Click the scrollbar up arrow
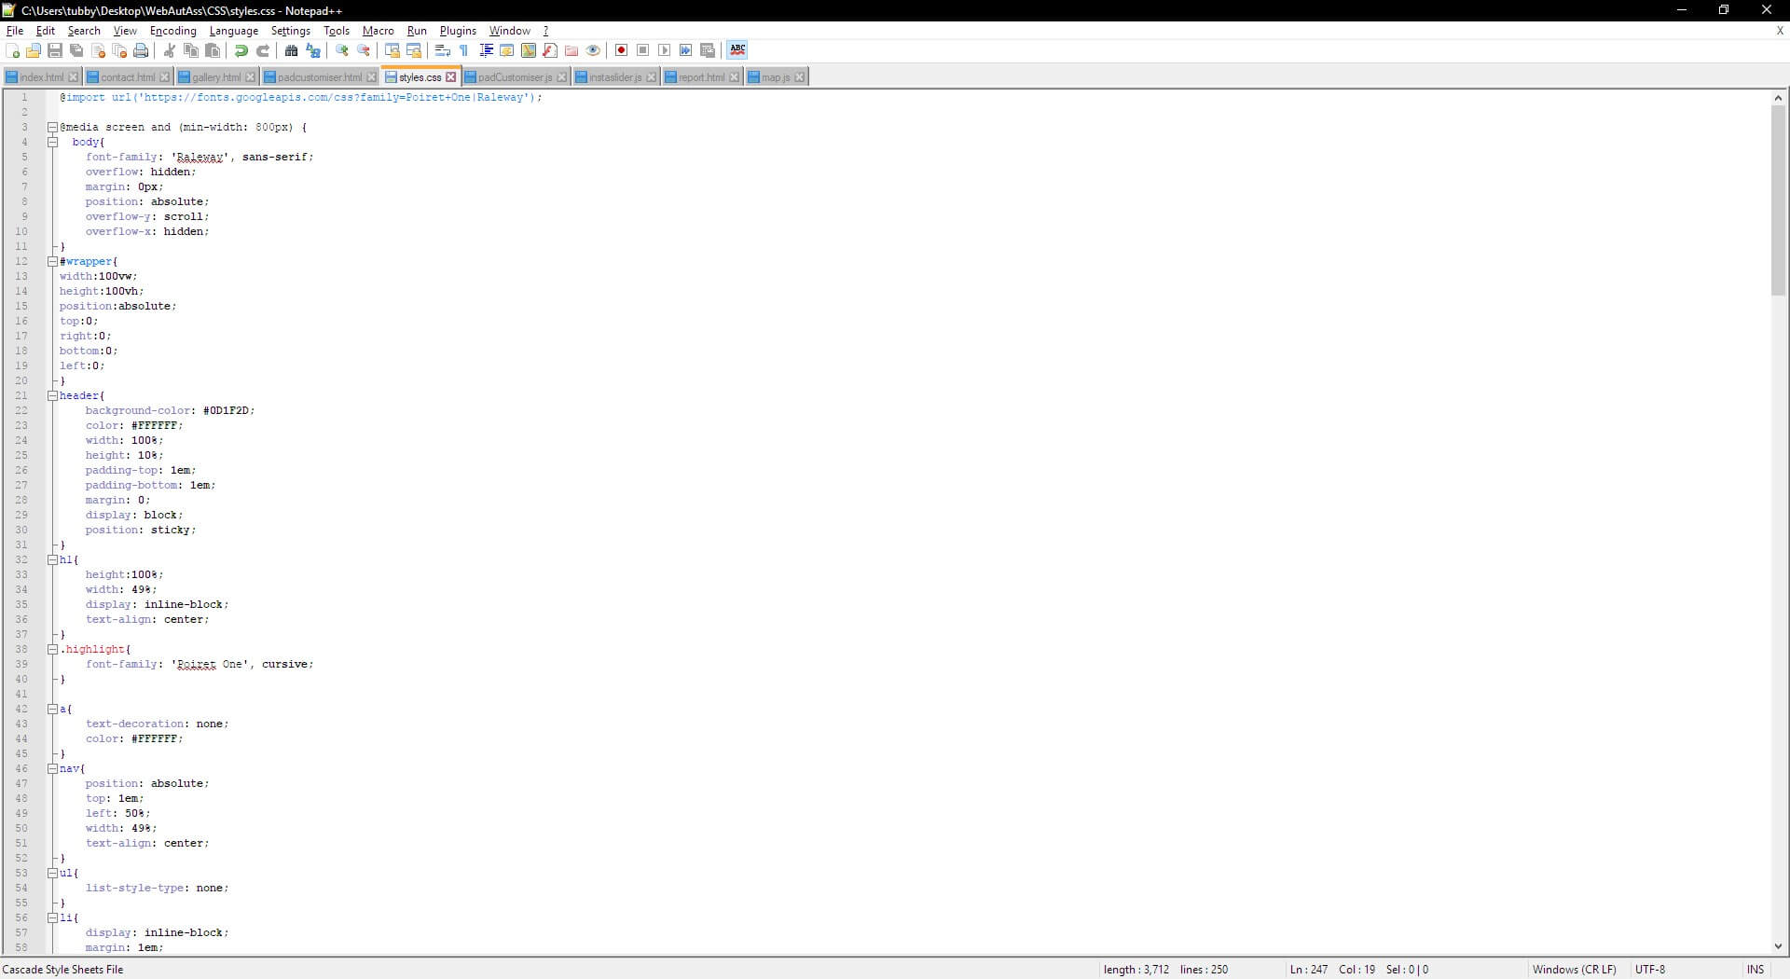1790x979 pixels. [1778, 98]
